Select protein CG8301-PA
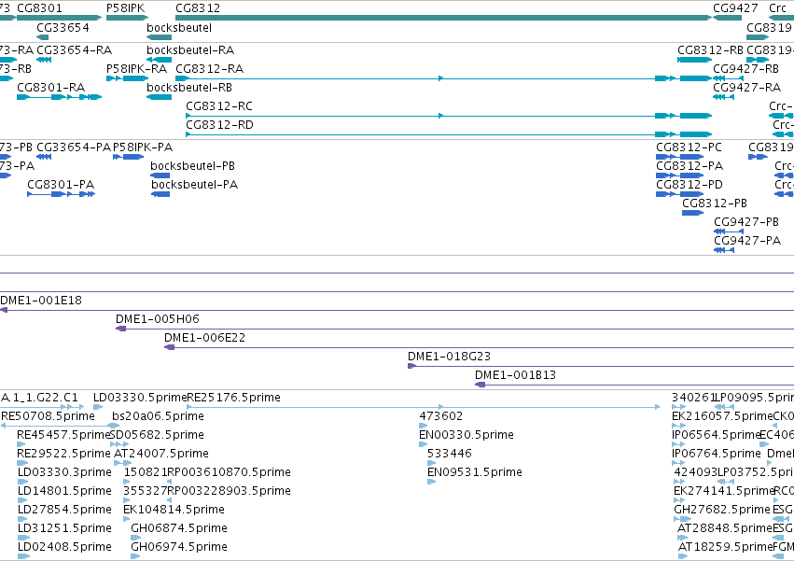 (62, 194)
